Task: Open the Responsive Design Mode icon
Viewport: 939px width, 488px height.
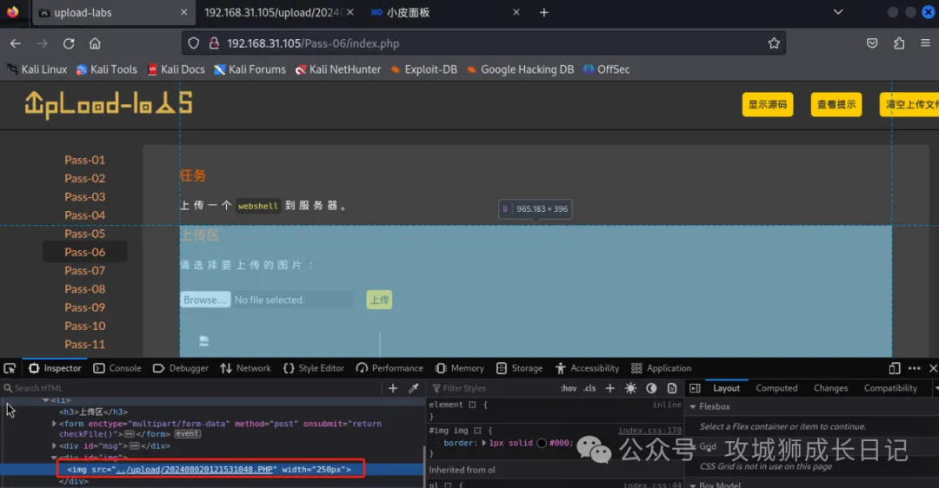Action: [x=895, y=368]
